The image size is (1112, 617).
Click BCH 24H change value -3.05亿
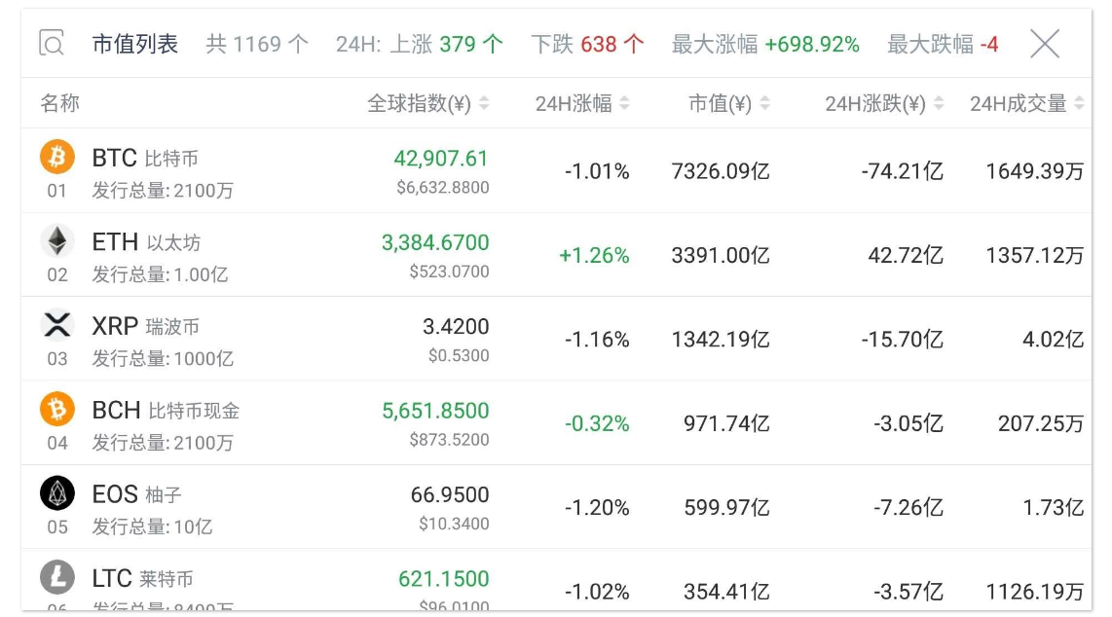908,423
